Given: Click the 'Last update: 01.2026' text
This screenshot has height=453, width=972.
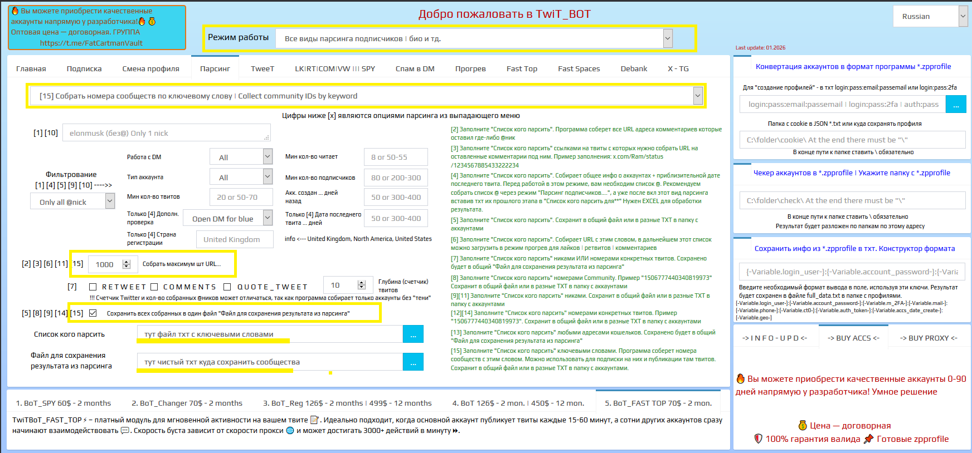Looking at the screenshot, I should [x=760, y=48].
